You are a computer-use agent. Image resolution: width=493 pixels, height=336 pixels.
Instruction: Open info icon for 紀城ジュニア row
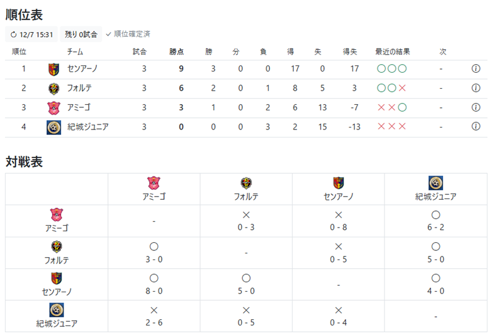(476, 126)
